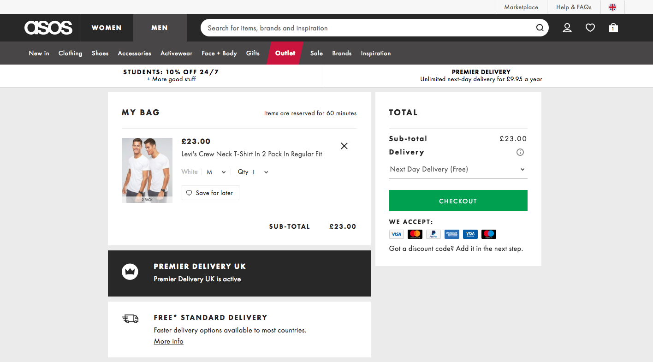653x362 pixels.
Task: Open the Qty 1 dropdown
Action: tap(253, 172)
